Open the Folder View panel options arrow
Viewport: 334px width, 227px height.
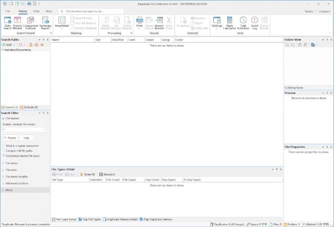(x=323, y=40)
